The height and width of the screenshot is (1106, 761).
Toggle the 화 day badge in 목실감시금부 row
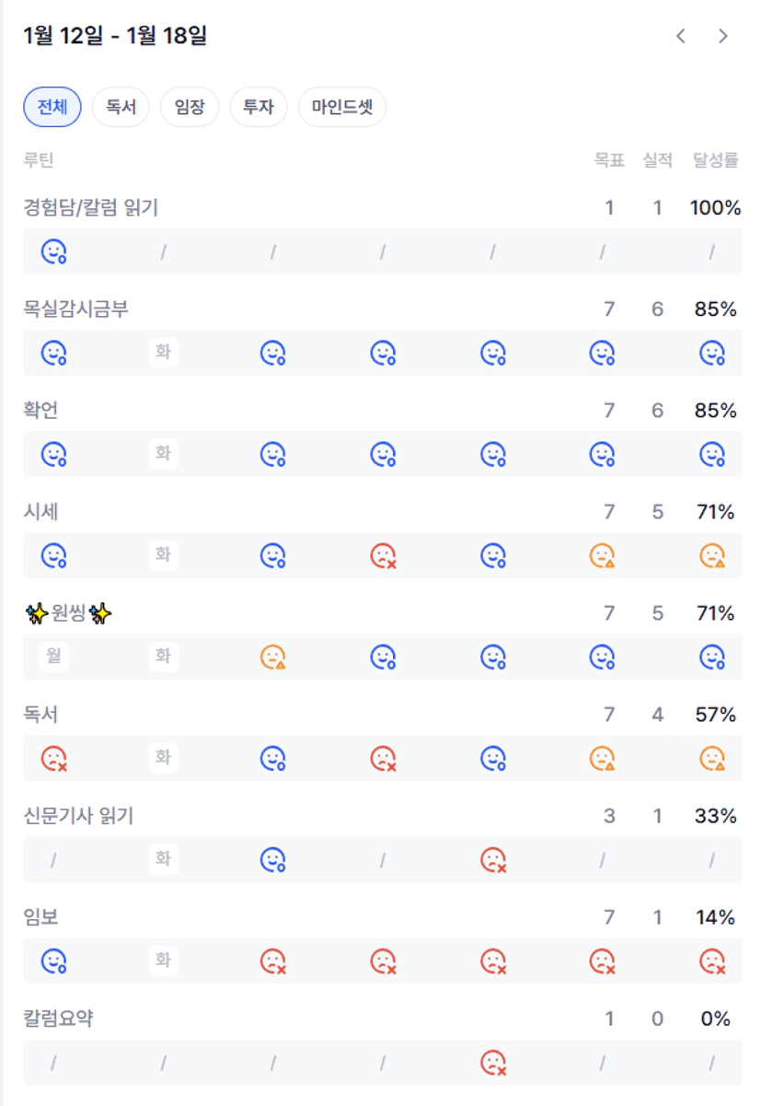click(163, 352)
